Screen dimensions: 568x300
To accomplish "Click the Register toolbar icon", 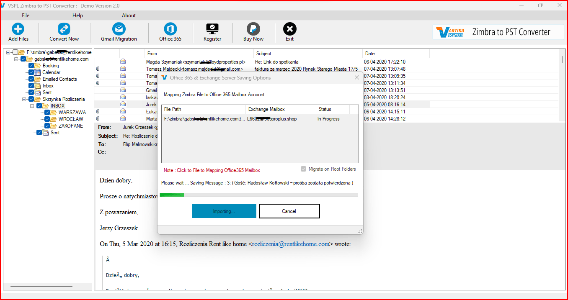I will (x=212, y=29).
